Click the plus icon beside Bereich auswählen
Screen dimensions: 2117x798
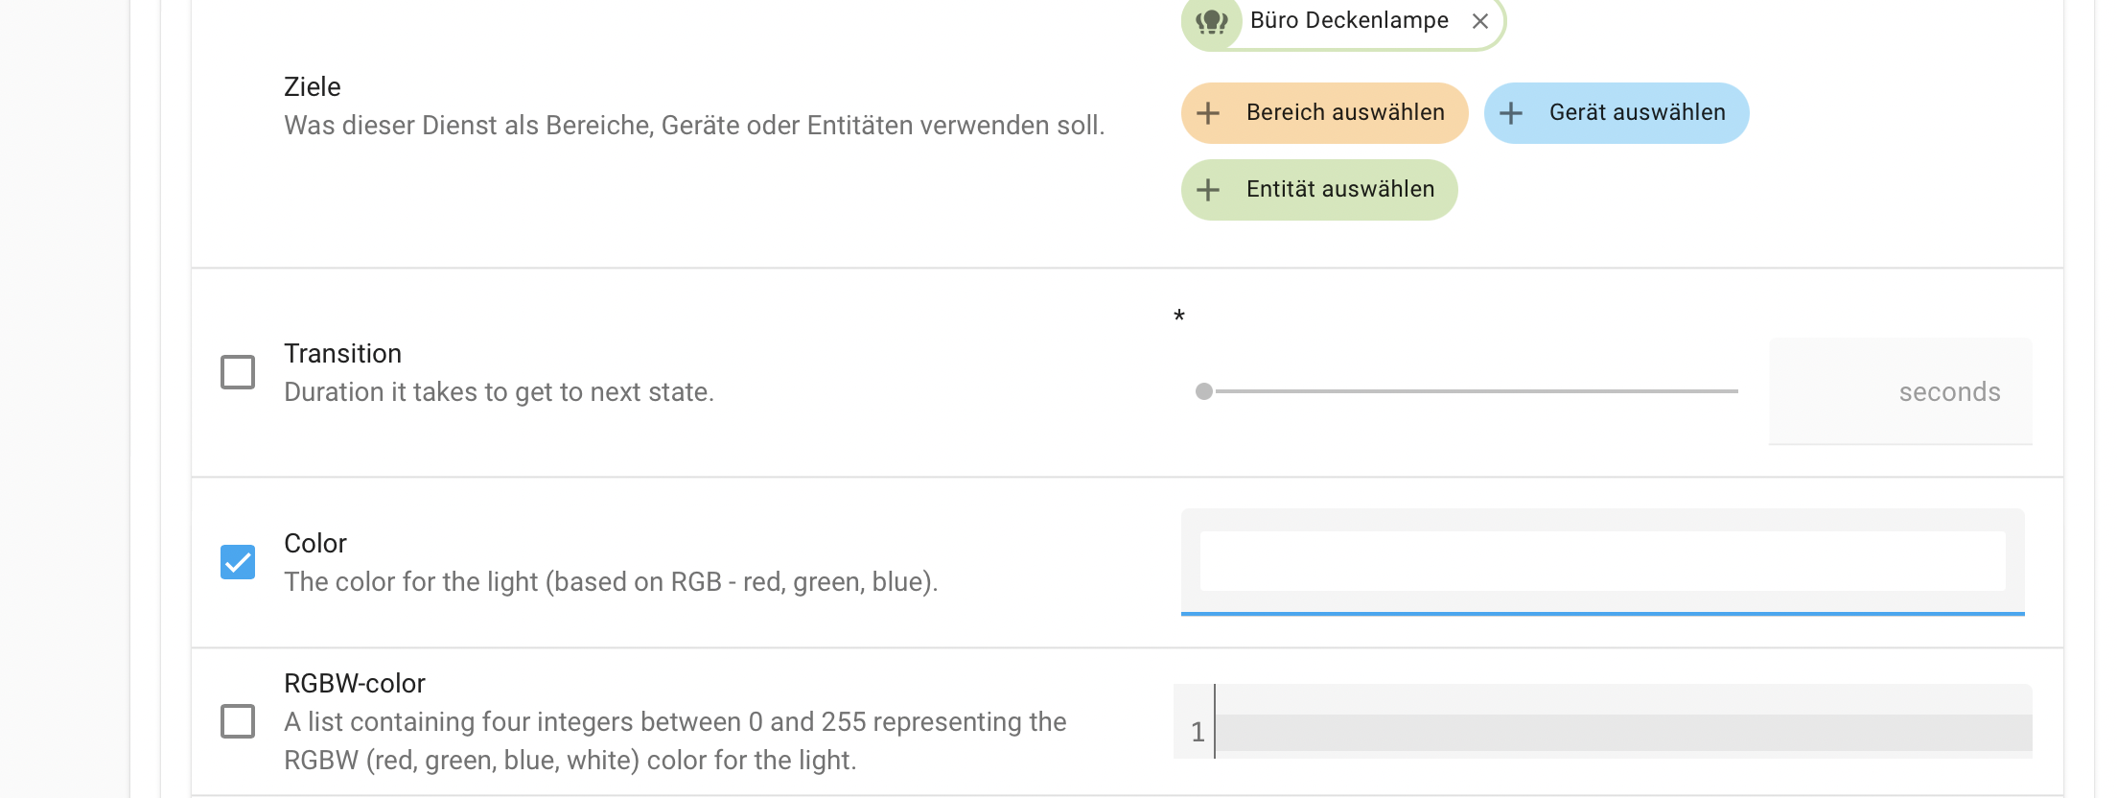tap(1208, 113)
